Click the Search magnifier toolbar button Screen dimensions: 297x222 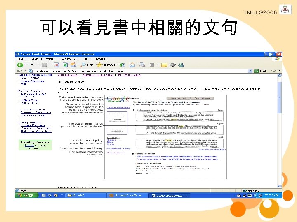[87, 65]
